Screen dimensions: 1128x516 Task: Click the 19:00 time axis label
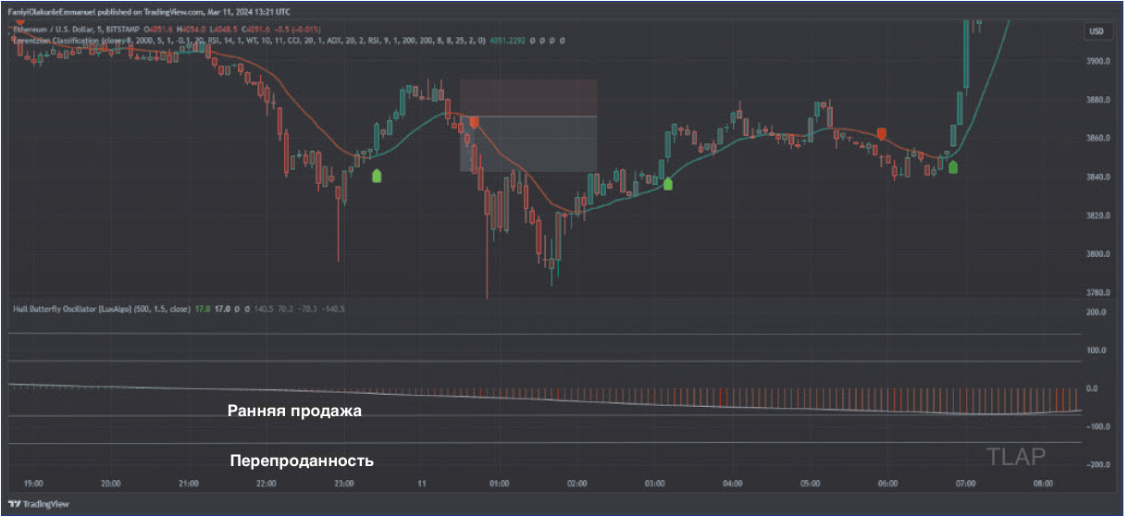(x=33, y=484)
